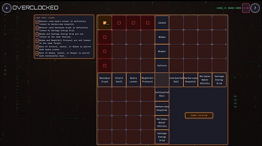Mark the Vulture and Harborview Hospital cell
Viewport: 262px width, 146px height.
pos(191,65)
